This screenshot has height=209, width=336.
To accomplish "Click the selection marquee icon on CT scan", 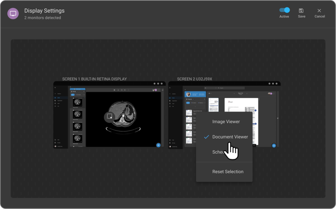I will tap(110, 116).
